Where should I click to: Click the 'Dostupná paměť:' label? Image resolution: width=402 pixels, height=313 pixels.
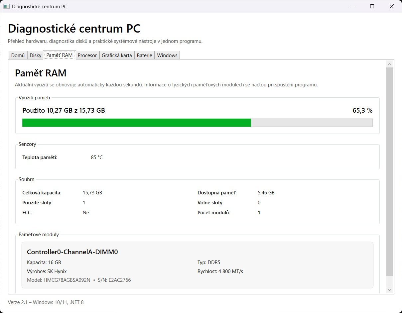pyautogui.click(x=217, y=193)
